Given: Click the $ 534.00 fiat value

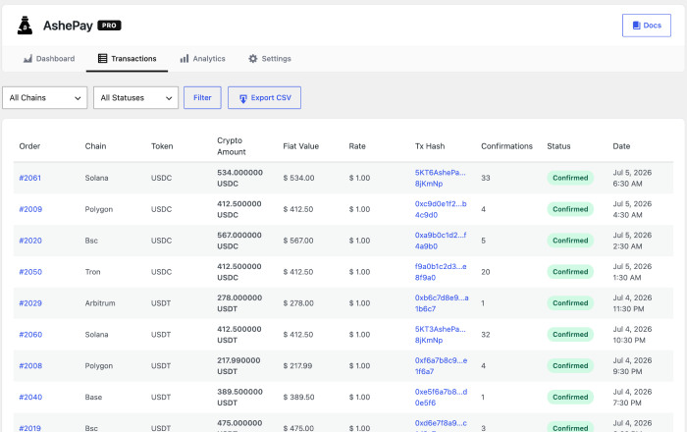Looking at the screenshot, I should coord(298,178).
